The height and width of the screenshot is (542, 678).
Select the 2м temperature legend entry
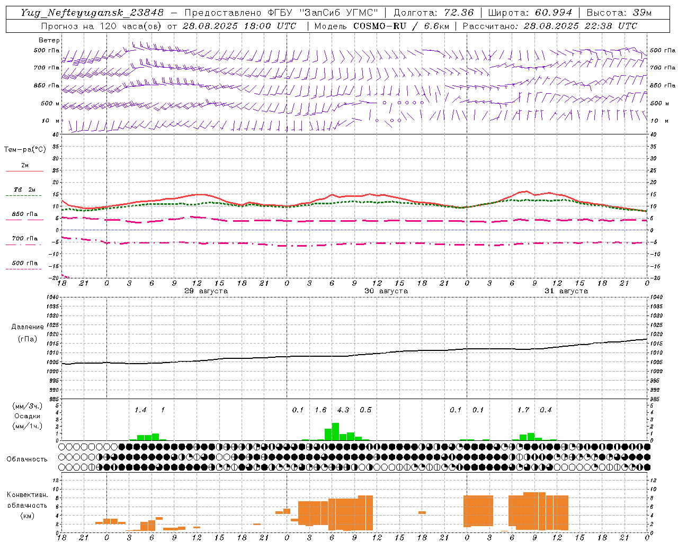tap(24, 166)
